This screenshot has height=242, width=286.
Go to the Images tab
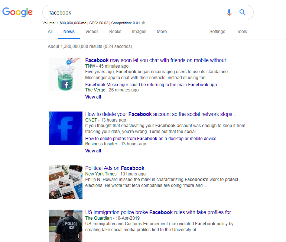click(x=139, y=32)
